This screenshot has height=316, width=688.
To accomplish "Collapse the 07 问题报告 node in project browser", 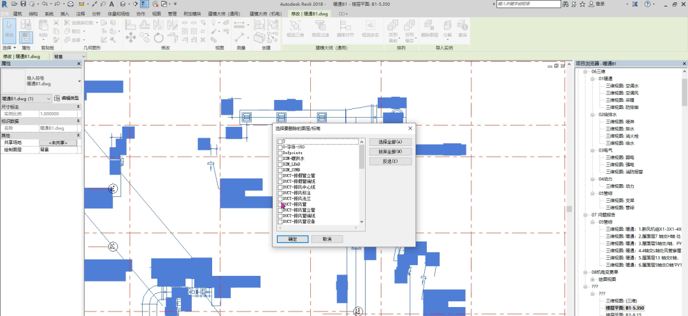I will tap(585, 215).
